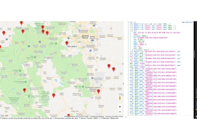Viewport: 197px width, 140px height.
Task: Open the map.html:54:9 source link
Action: coord(187,22)
